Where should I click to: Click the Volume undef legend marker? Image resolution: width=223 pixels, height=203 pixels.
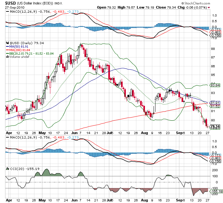tap(8, 57)
